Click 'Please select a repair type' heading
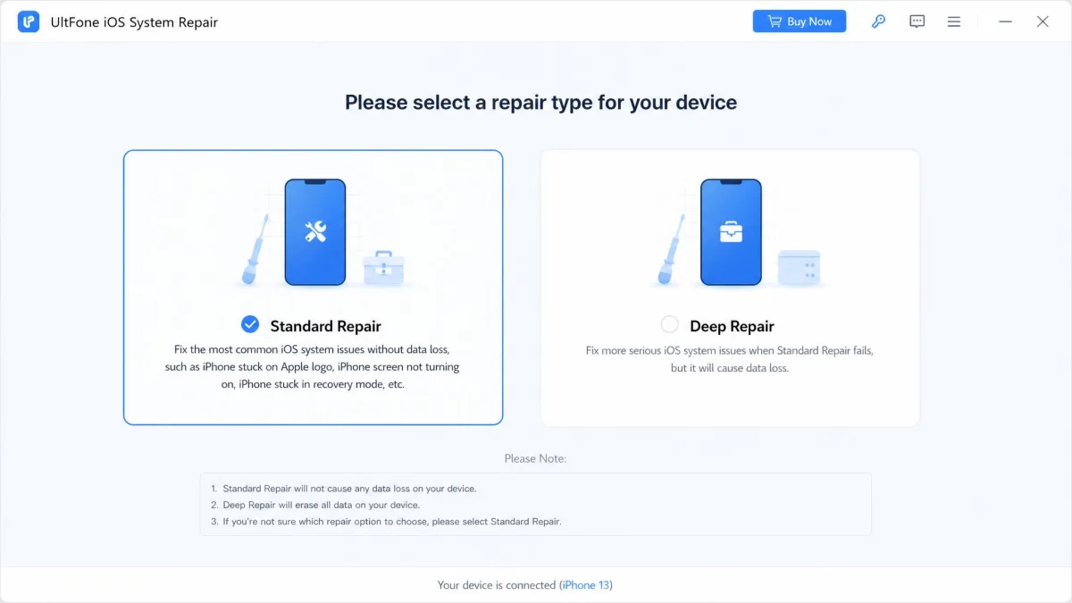 coord(540,102)
